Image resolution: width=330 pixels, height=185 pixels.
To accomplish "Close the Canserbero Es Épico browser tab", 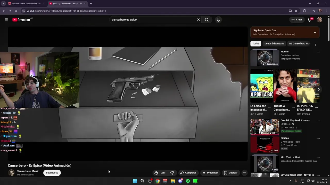I will pyautogui.click(x=85, y=4).
